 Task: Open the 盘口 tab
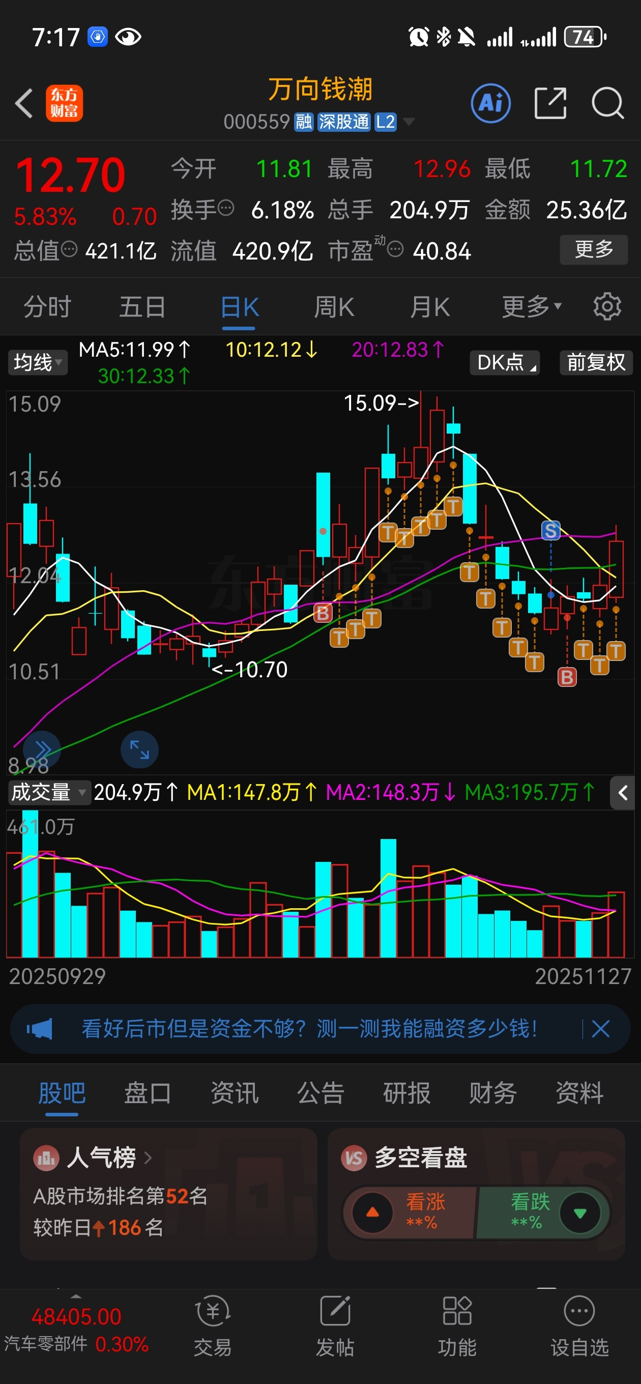(148, 1093)
